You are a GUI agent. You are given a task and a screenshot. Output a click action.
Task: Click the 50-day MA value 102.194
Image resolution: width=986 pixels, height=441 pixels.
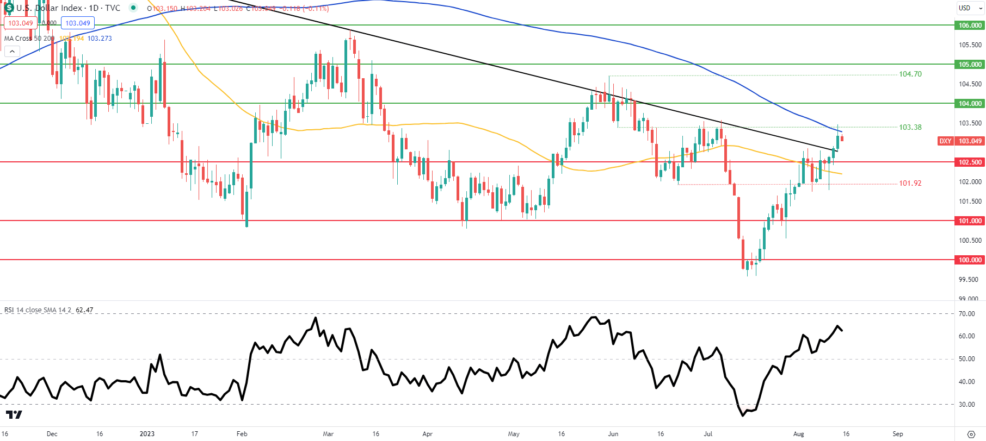(72, 39)
